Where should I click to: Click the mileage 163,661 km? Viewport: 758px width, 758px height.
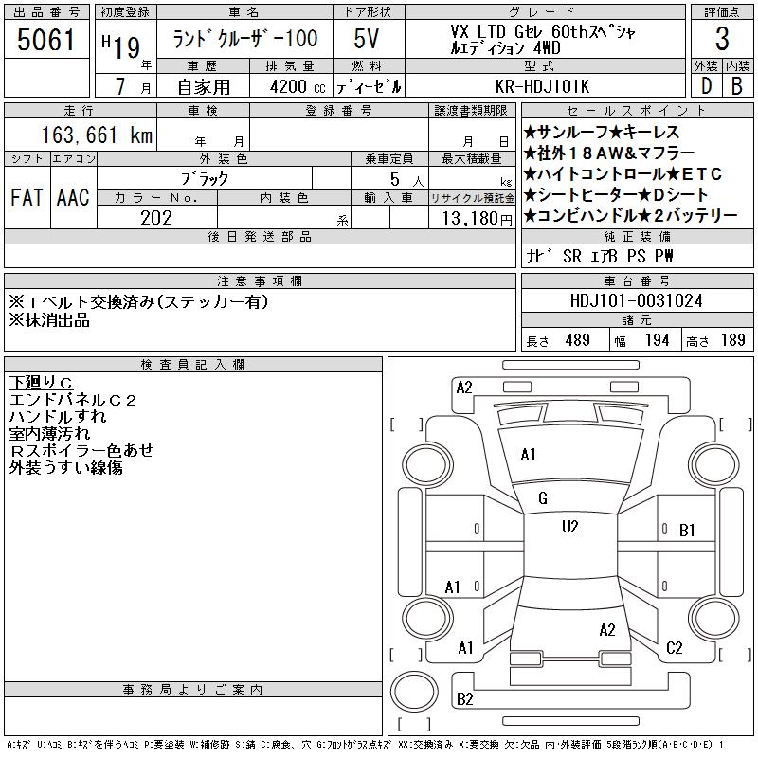[97, 135]
